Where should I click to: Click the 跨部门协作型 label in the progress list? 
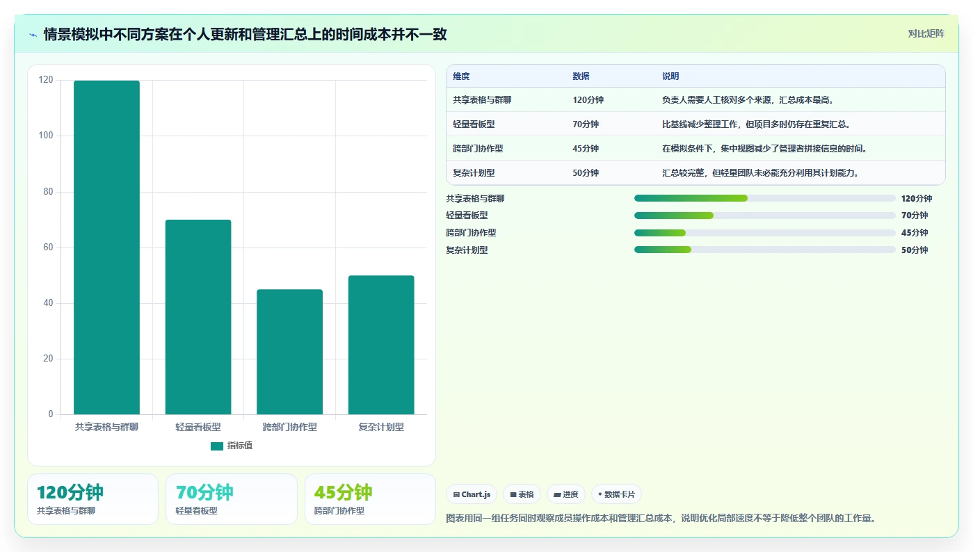pyautogui.click(x=471, y=233)
